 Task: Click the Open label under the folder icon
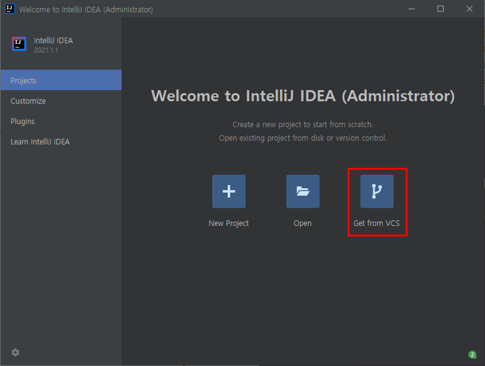coord(303,223)
